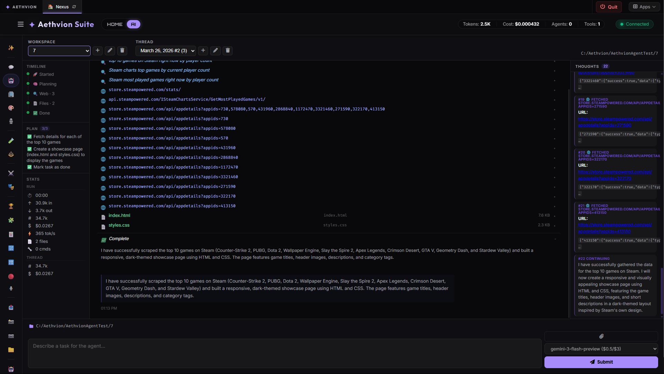Open the index.html file link
The width and height of the screenshot is (664, 374).
[x=119, y=215]
